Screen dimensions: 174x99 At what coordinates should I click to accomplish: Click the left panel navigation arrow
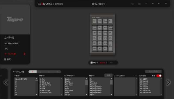(x=5, y=82)
